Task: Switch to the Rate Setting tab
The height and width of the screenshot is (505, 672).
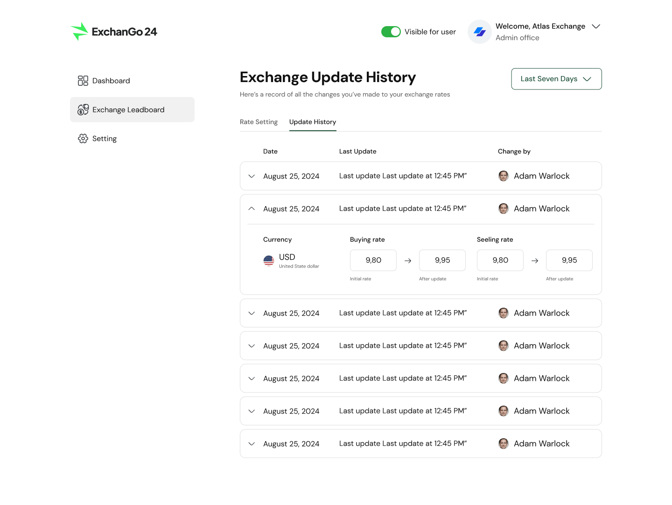Action: [259, 122]
